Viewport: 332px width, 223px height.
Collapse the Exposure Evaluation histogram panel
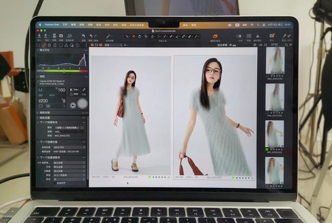coord(38,50)
